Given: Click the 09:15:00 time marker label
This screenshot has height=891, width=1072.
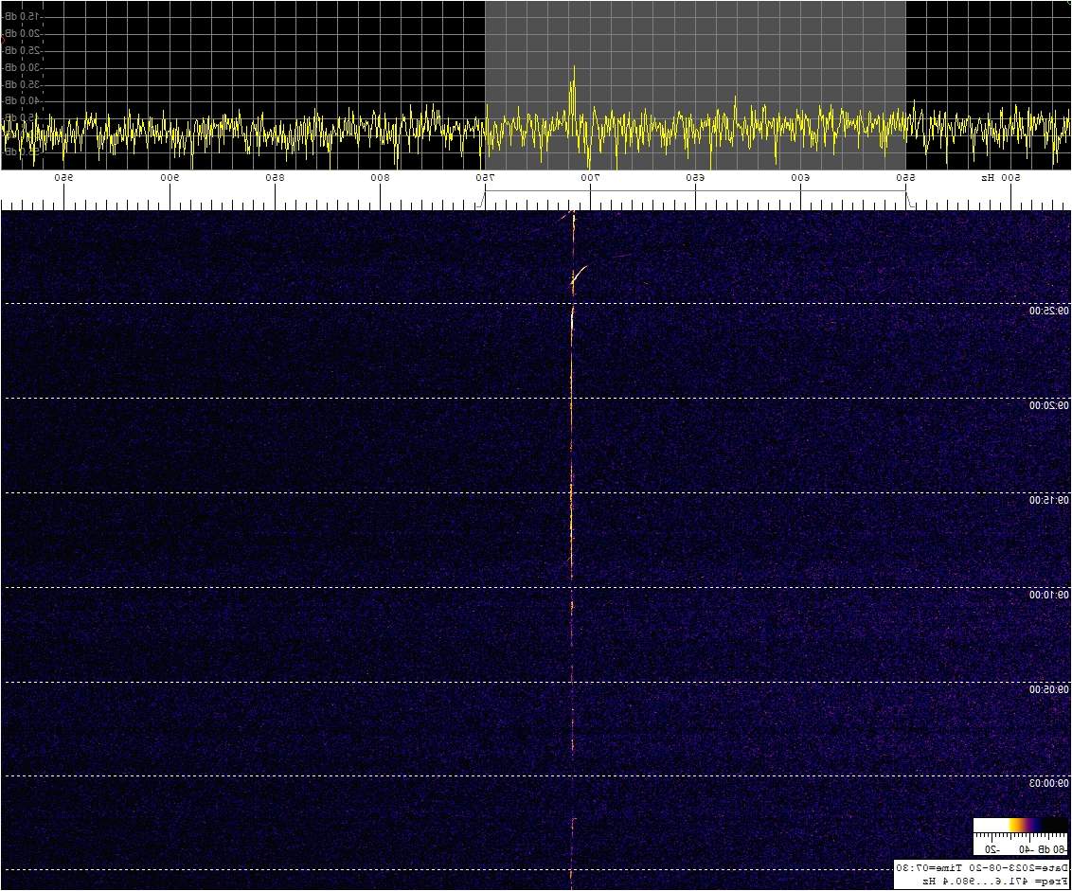Looking at the screenshot, I should click(1049, 500).
